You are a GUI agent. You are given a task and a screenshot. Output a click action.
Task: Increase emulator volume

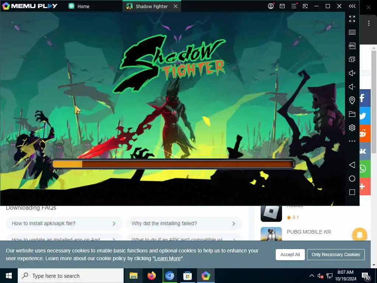352,73
